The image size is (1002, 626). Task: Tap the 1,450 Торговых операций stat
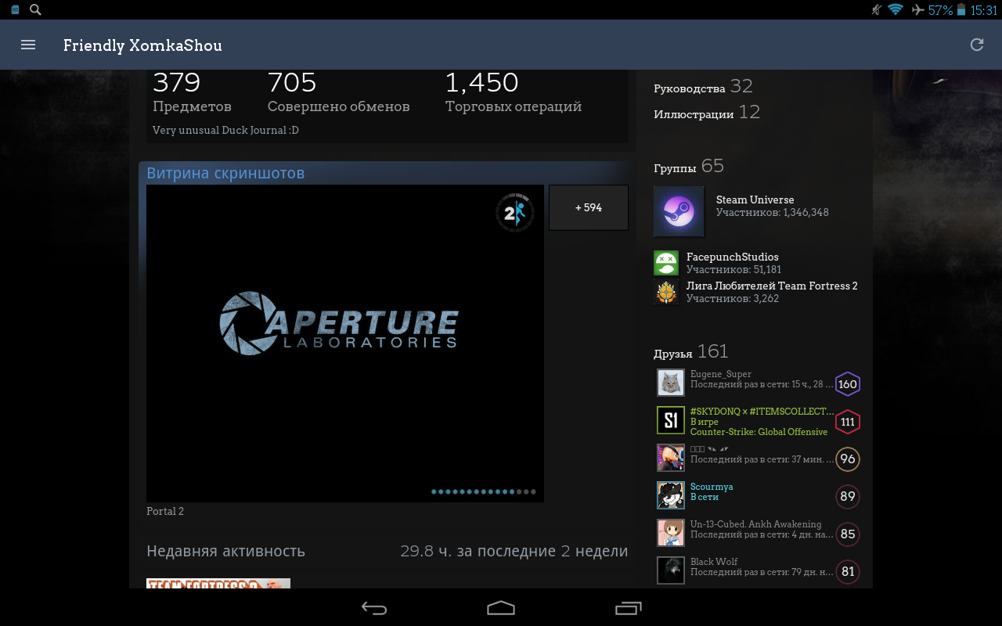pyautogui.click(x=514, y=92)
